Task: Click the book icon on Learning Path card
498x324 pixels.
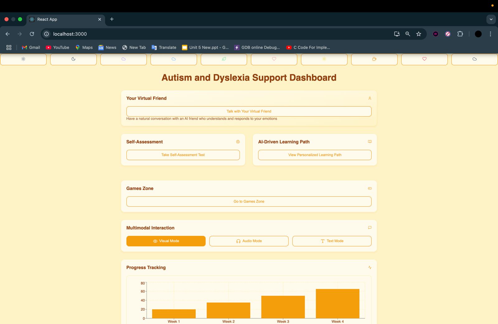Action: (370, 142)
